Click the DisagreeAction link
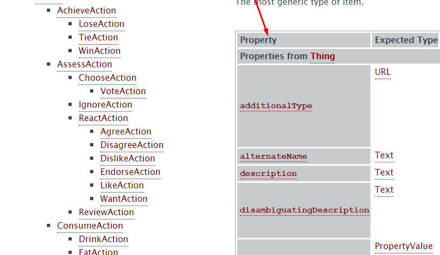440x255 pixels. tap(132, 145)
